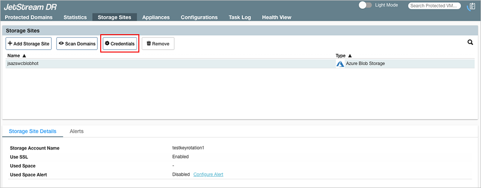Click the Configure Alert link
Viewport: 481px width, 188px height.
[x=208, y=174]
